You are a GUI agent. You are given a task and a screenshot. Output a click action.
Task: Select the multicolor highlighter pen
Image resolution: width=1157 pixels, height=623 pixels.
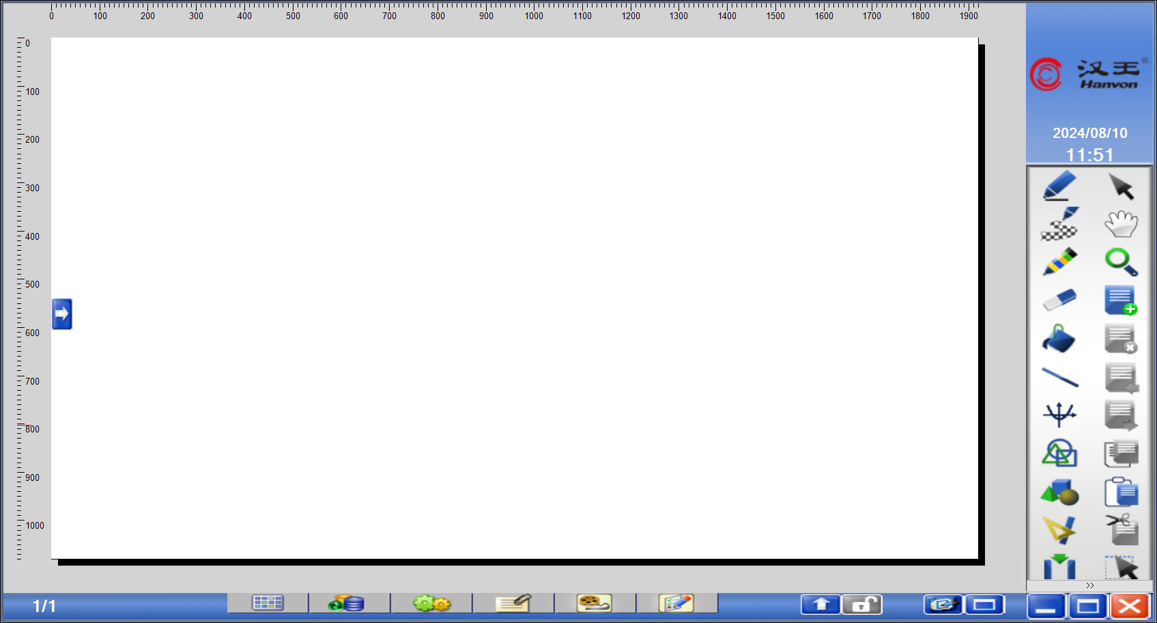[x=1059, y=262]
